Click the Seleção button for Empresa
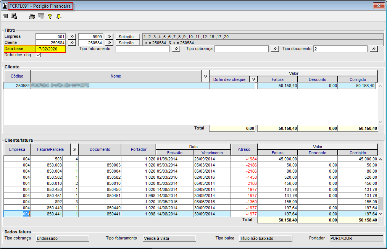Viewport: 387px width, 249px height. tap(128, 37)
